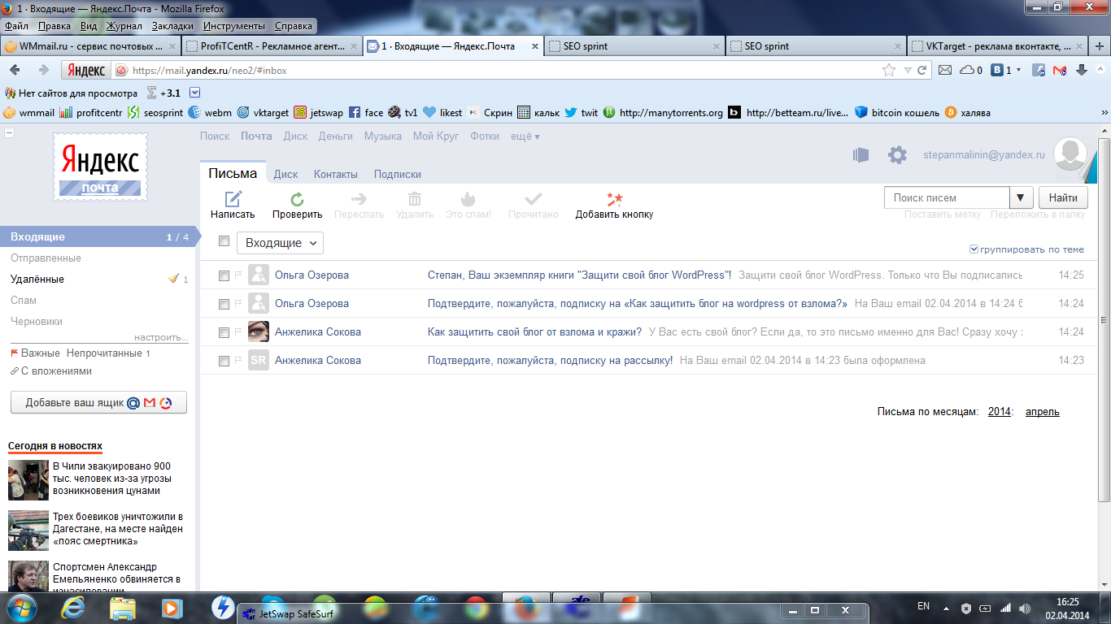Click the cloud icon showing 0
1111x624 pixels.
pyautogui.click(x=967, y=71)
